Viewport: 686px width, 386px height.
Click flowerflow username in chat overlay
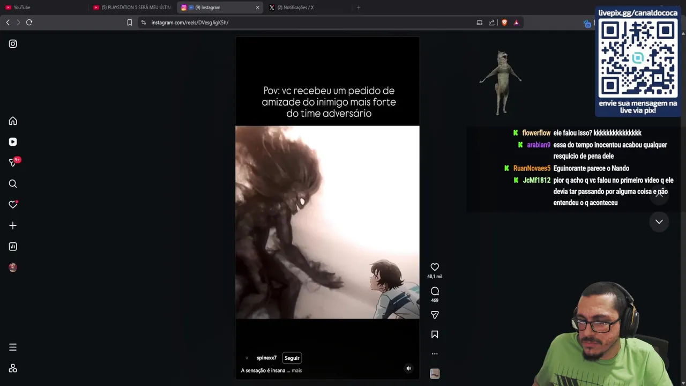(536, 133)
